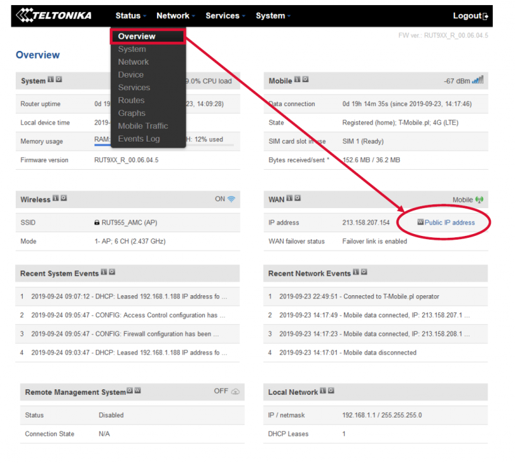Click the -67 dBm signal value
Screen dimensions: 515x463
pyautogui.click(x=457, y=81)
